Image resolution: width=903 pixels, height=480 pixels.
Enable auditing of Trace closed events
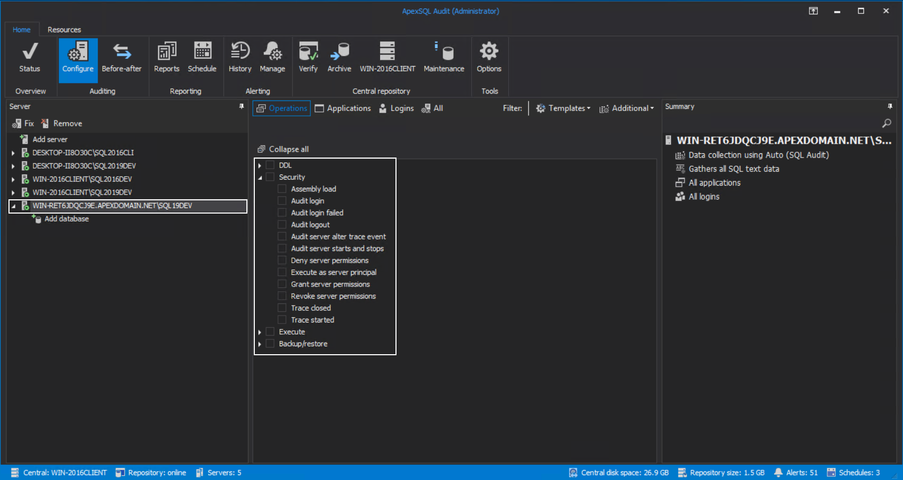click(x=282, y=308)
